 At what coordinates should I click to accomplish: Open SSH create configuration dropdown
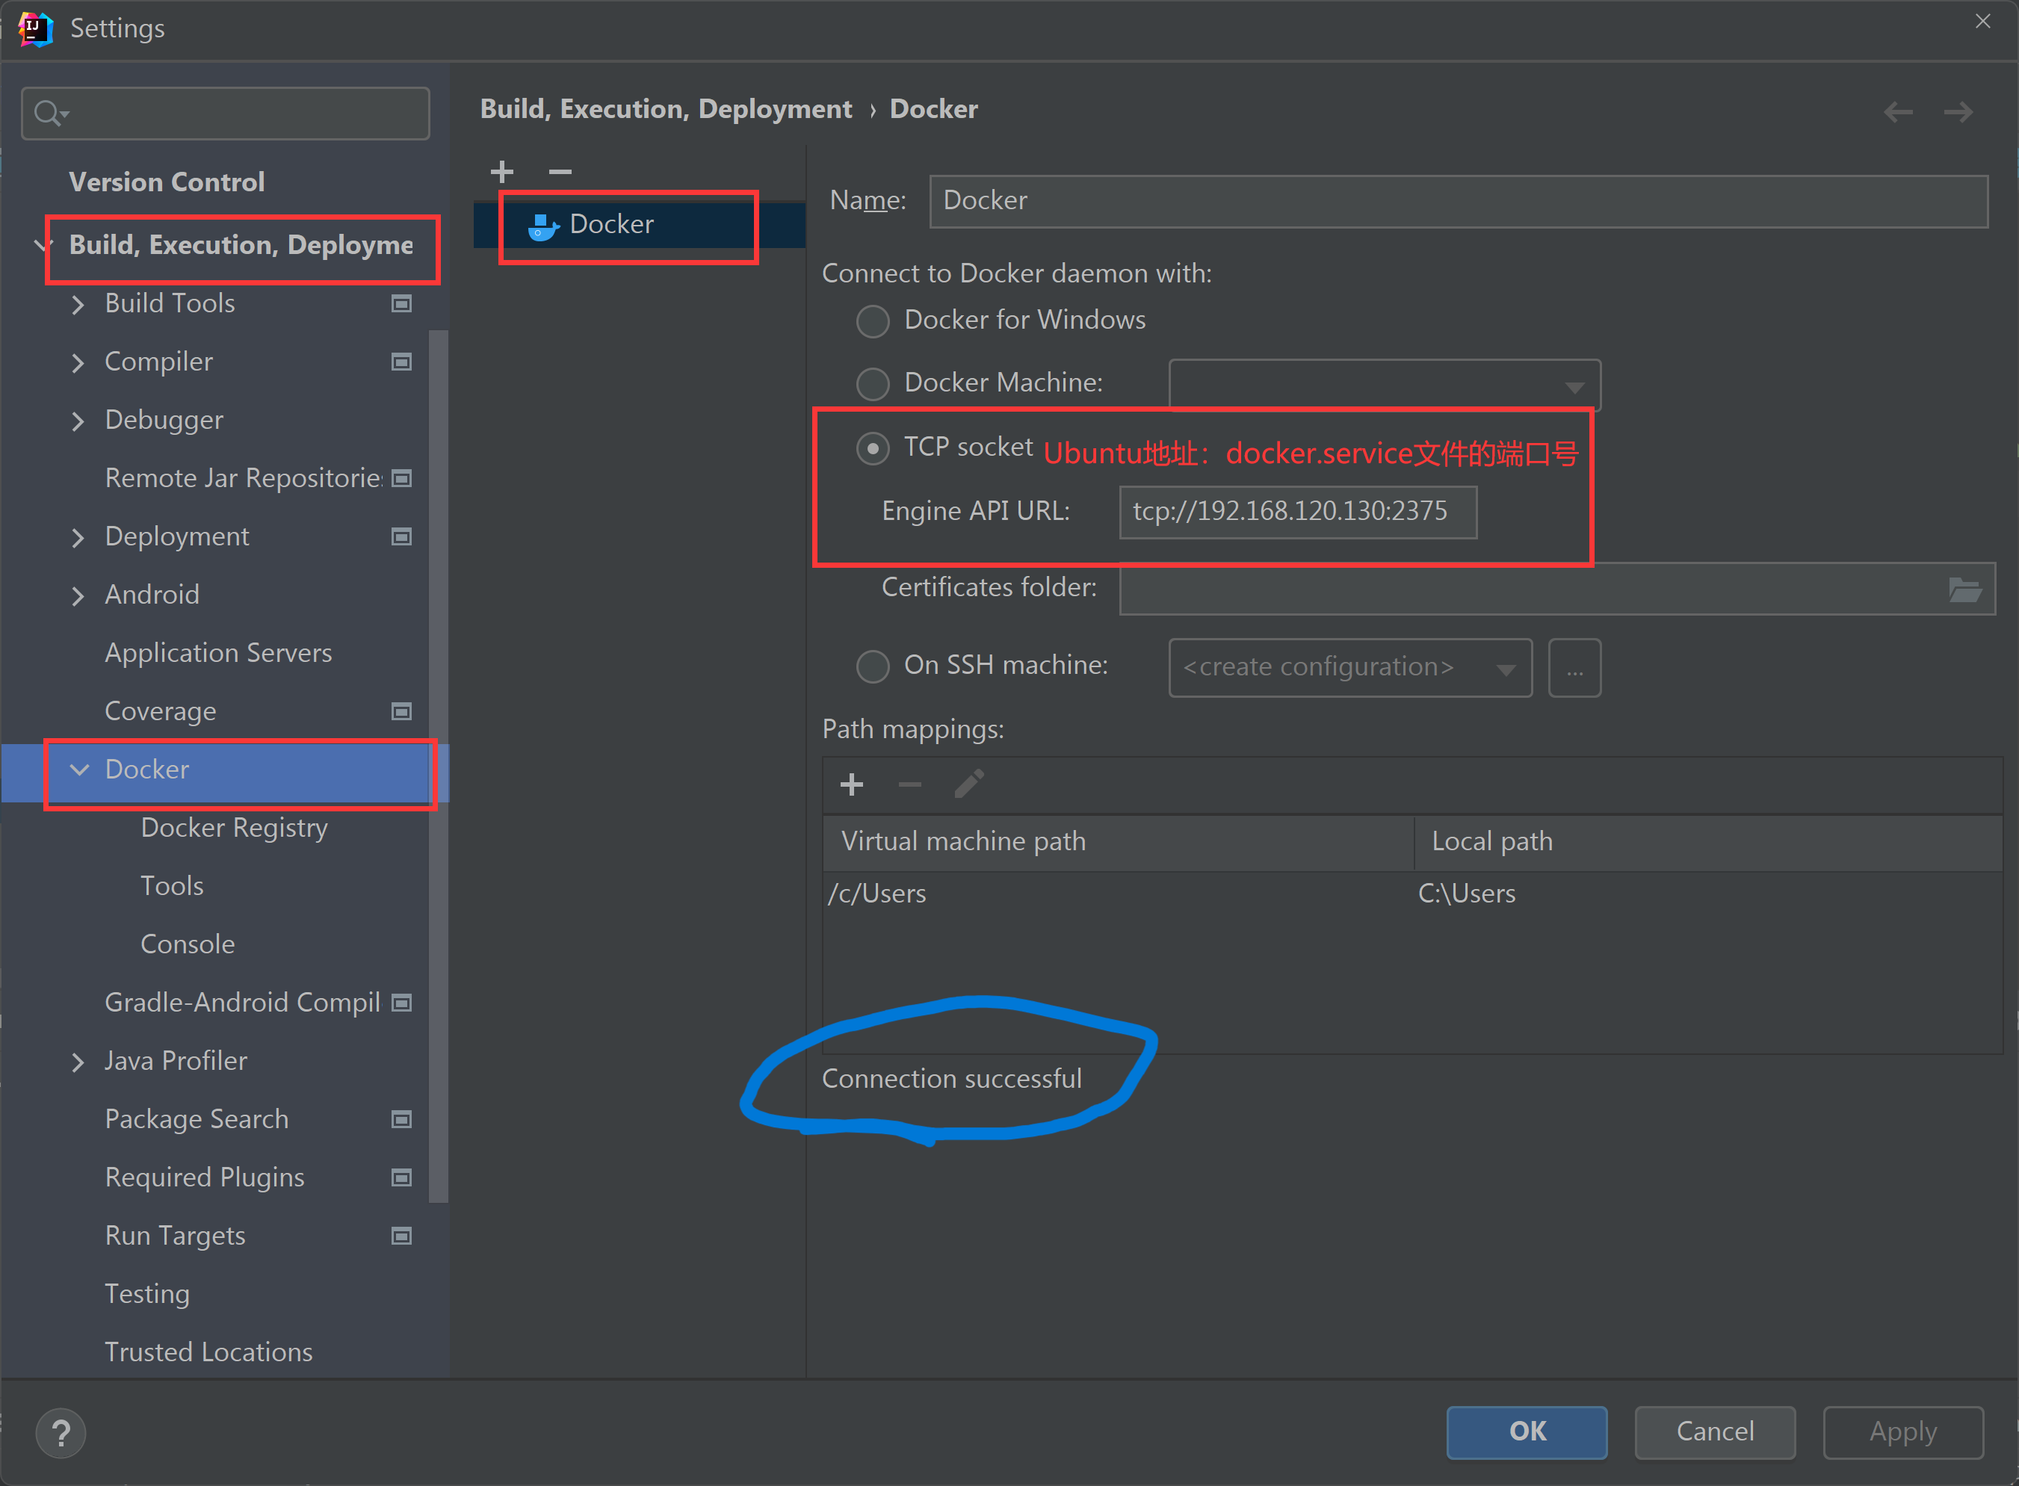click(x=1349, y=667)
